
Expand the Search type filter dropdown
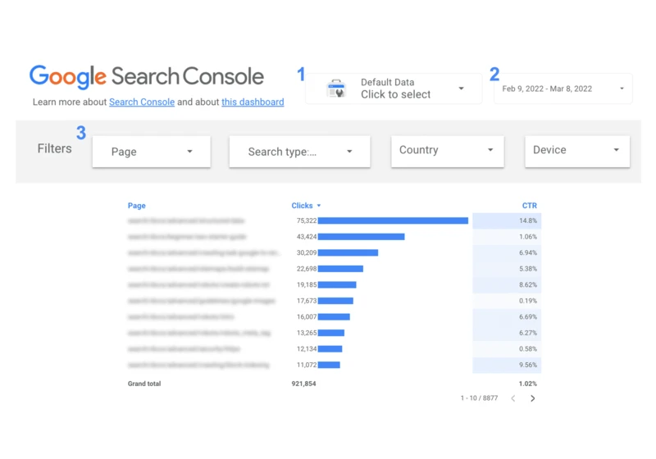299,152
